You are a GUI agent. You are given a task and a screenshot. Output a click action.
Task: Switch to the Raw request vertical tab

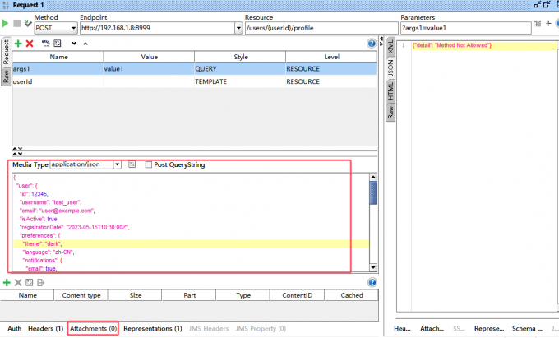point(6,76)
